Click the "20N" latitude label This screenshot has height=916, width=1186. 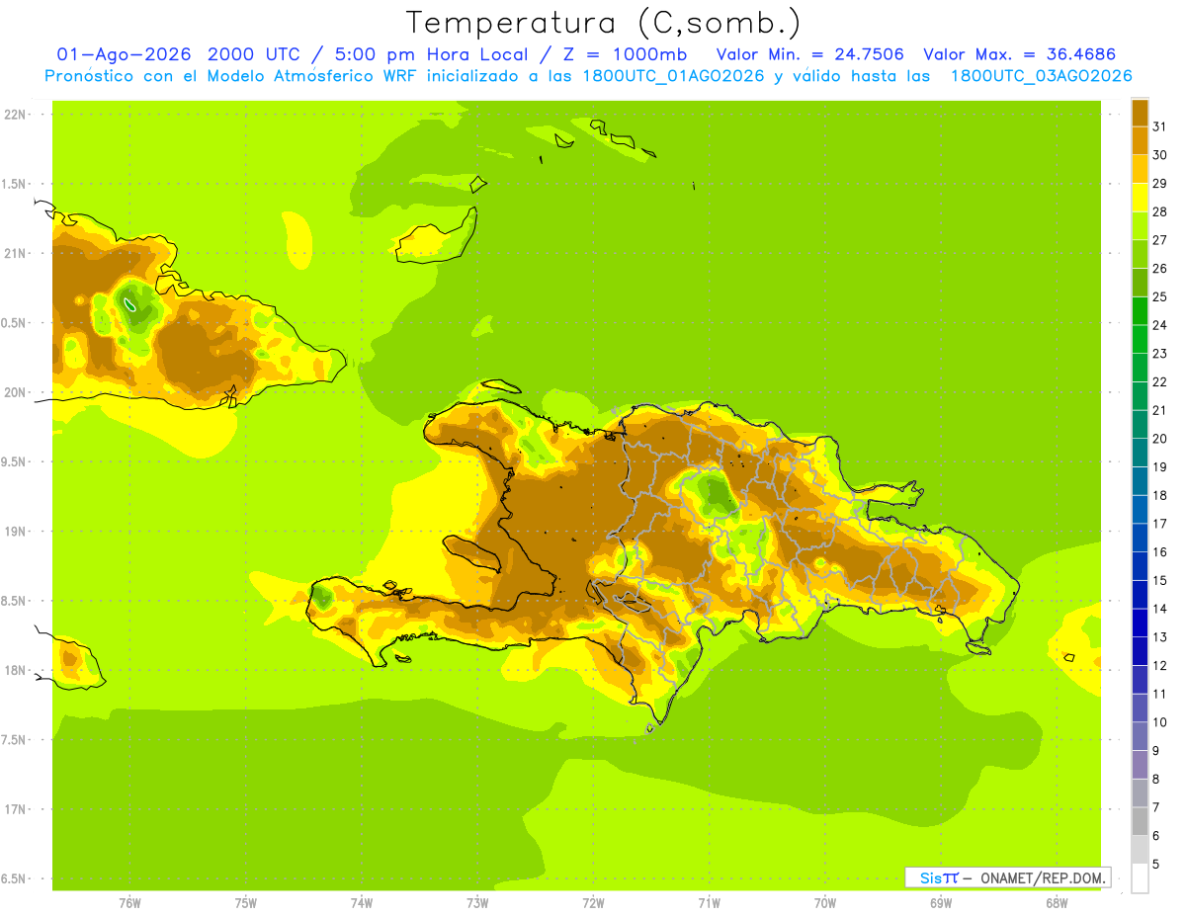click(15, 392)
